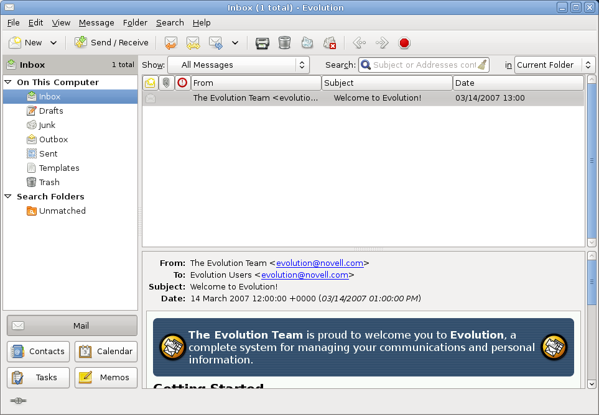Click the Evolution window title bar icon
599x415 pixels.
[9, 7]
